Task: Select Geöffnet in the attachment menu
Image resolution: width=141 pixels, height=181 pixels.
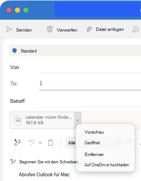Action: tap(92, 143)
